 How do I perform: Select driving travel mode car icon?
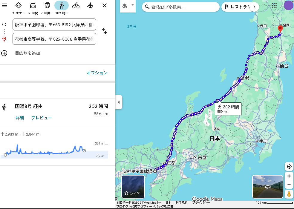[33, 5]
